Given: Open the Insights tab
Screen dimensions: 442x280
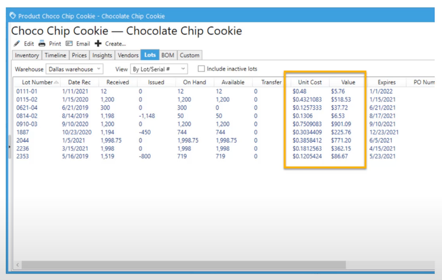Looking at the screenshot, I should click(x=102, y=55).
